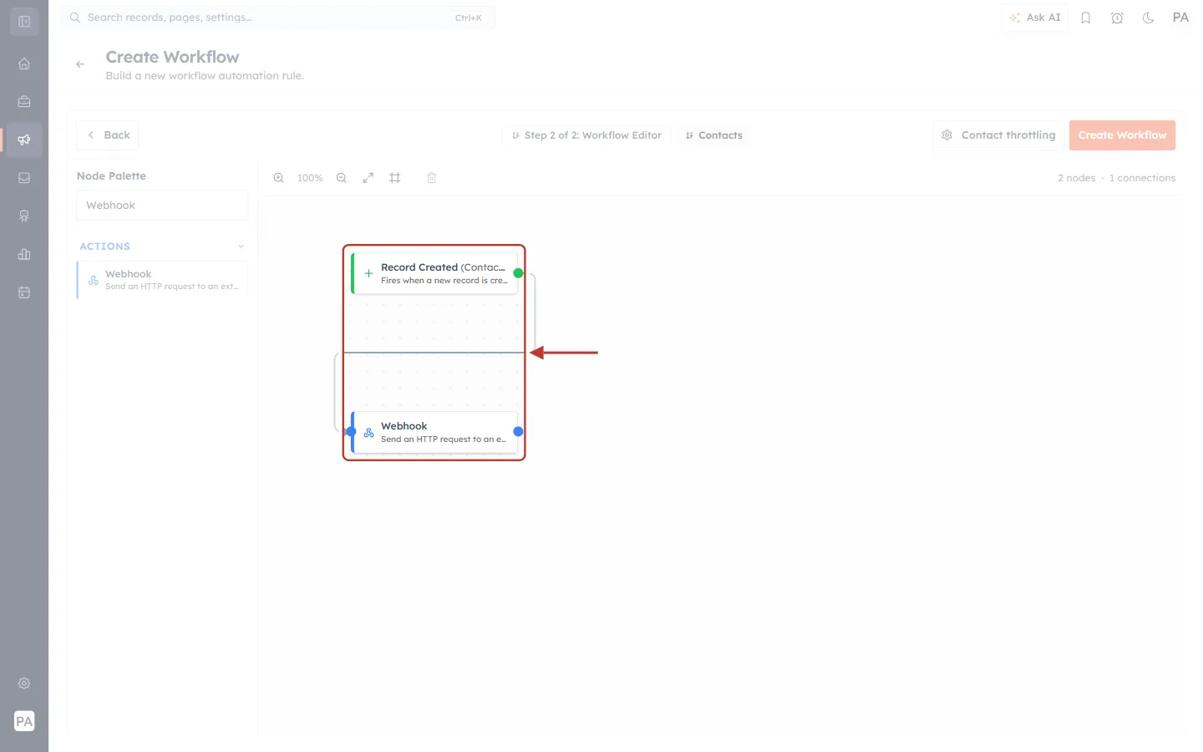This screenshot has width=1203, height=752.
Task: Open the bar chart reports icon
Action: coord(24,254)
